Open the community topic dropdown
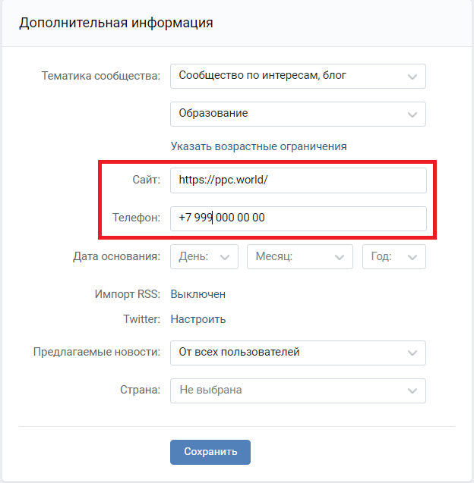The width and height of the screenshot is (474, 483). point(298,76)
